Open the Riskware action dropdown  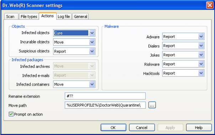(x=183, y=64)
